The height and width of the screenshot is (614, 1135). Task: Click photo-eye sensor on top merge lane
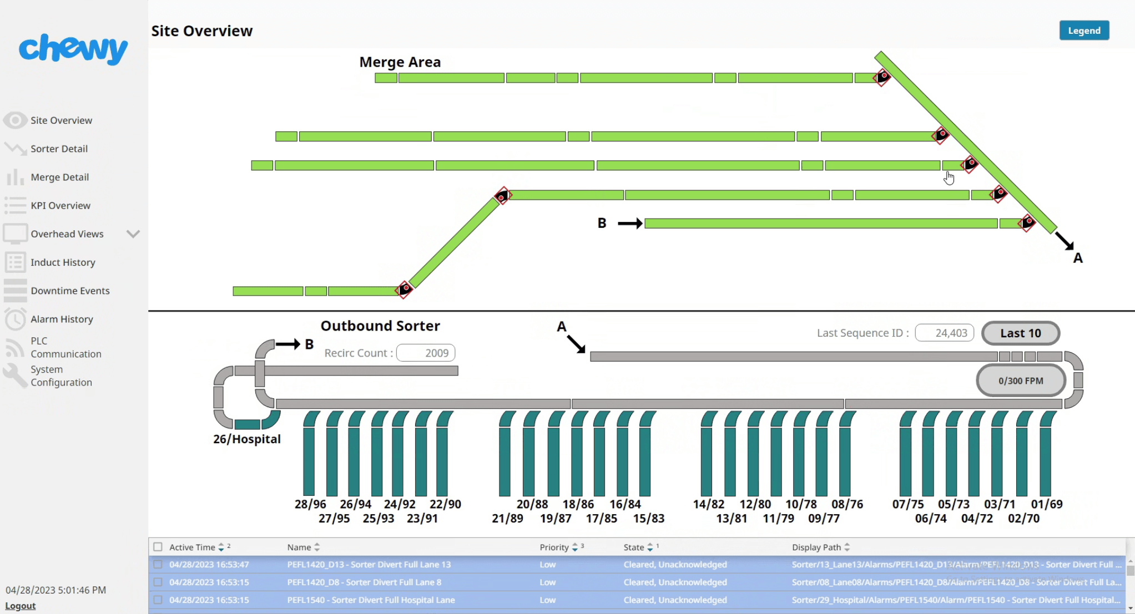coord(882,77)
